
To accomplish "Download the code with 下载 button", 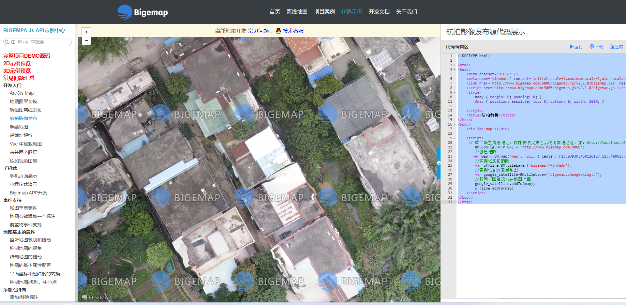I will (596, 47).
